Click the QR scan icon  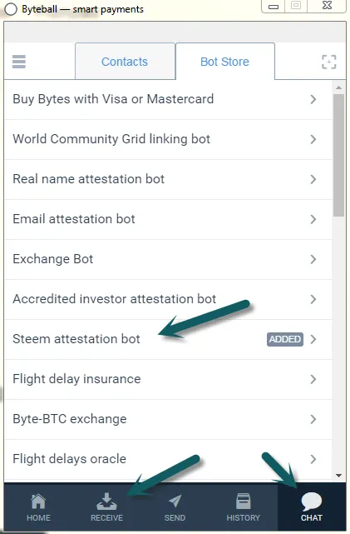click(328, 62)
